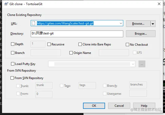Click the Depth value field

38,44
